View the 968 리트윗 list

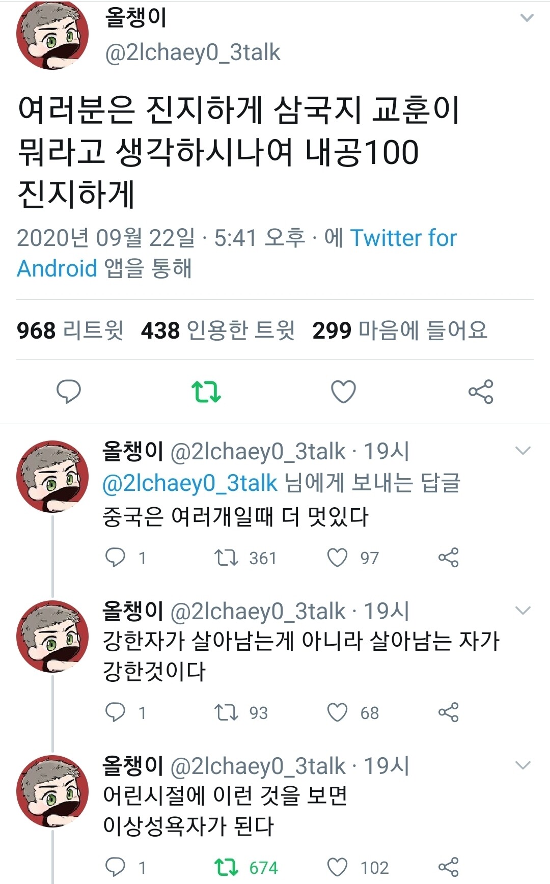[70, 330]
